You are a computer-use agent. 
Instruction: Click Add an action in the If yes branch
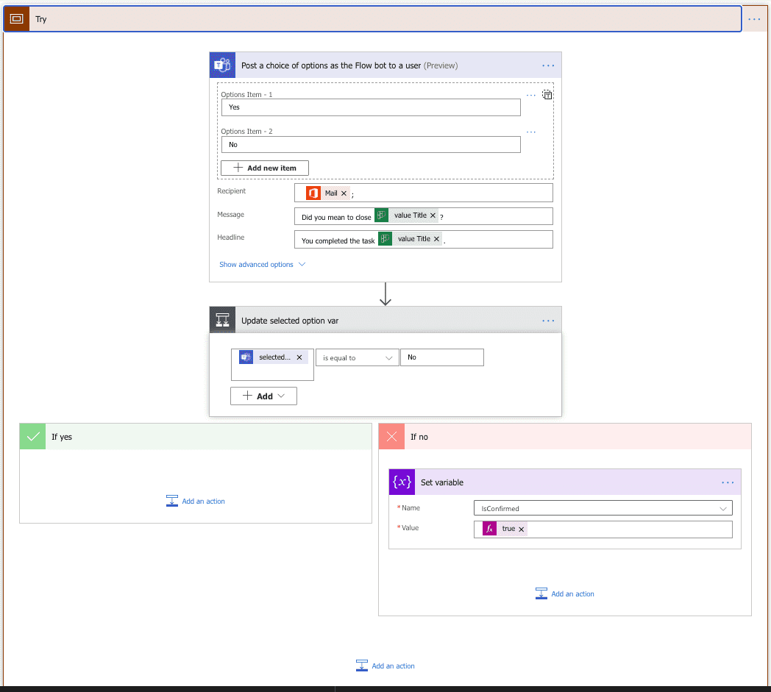point(196,501)
